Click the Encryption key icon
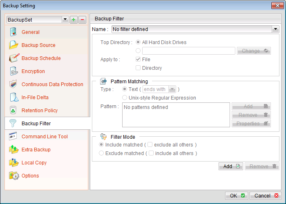Viewport: 286px width, 204px height. point(13,71)
